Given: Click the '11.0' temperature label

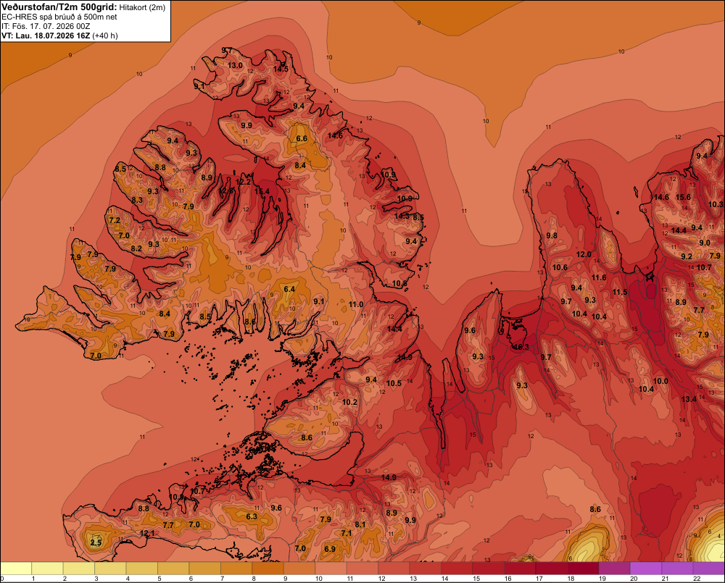Looking at the screenshot, I should 355,304.
